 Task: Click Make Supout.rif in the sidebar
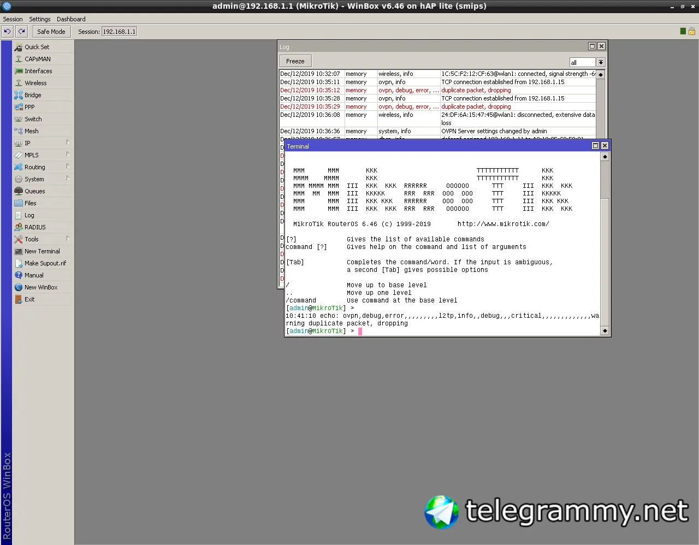click(43, 263)
